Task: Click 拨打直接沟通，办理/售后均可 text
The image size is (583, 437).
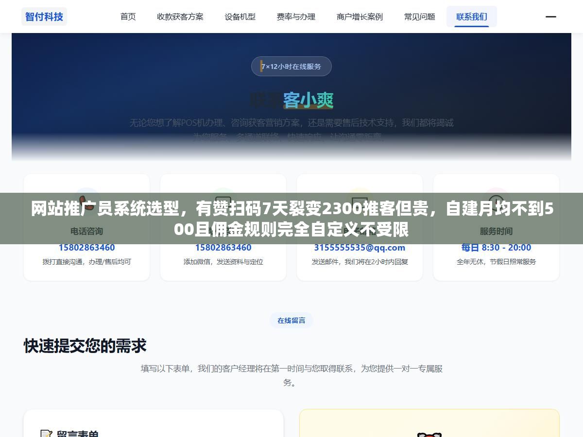Action: 86,262
